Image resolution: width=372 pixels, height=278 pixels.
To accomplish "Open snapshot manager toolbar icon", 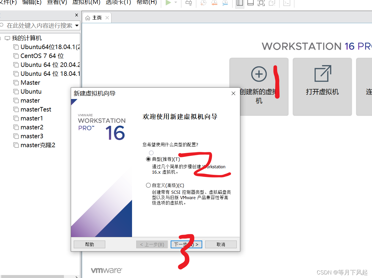I will [225, 3].
